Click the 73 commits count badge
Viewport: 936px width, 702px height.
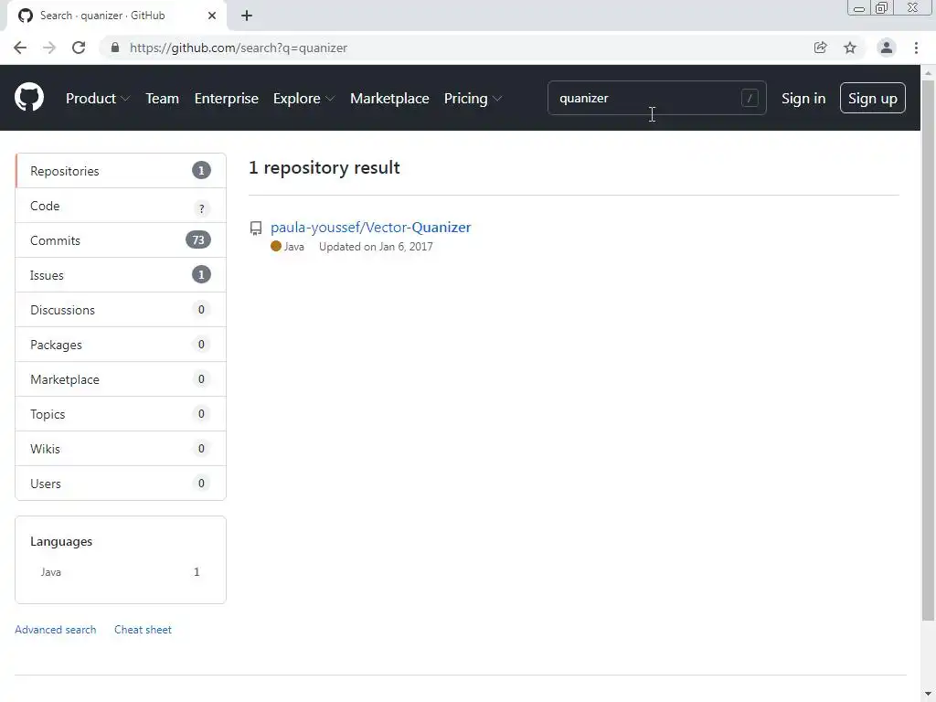click(x=198, y=240)
